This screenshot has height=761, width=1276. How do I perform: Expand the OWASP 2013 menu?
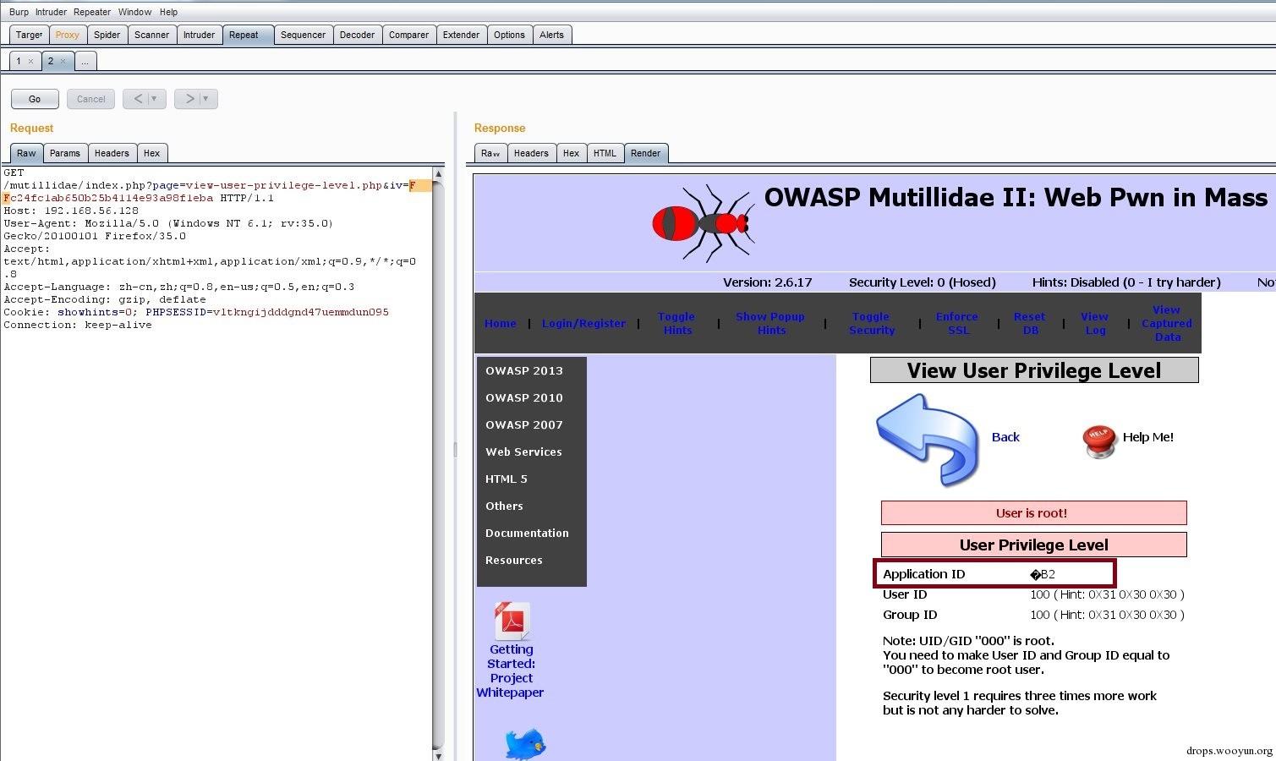pos(524,370)
